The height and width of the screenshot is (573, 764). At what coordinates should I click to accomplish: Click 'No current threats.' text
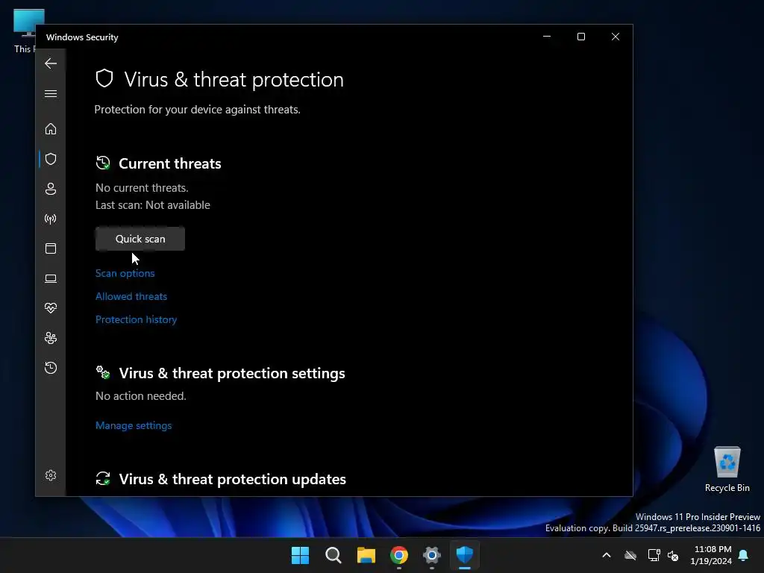142,188
